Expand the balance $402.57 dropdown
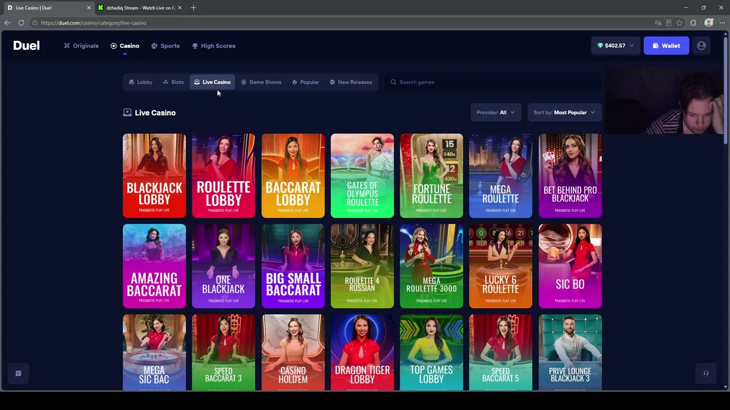 [615, 46]
